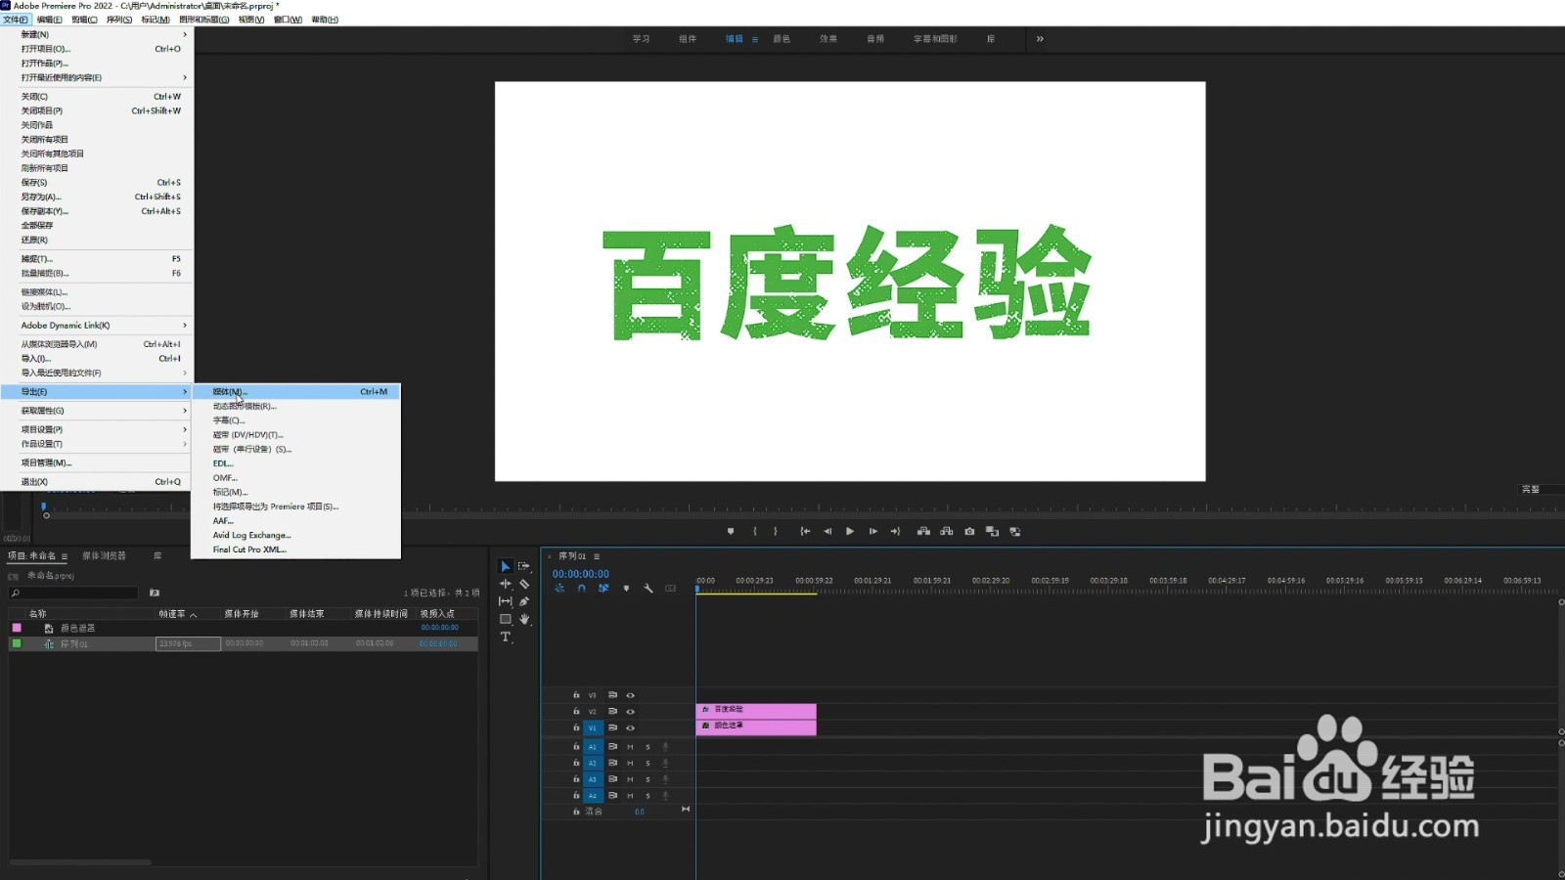Click the find-in-project folder search icon
The width and height of the screenshot is (1565, 880).
tap(155, 593)
